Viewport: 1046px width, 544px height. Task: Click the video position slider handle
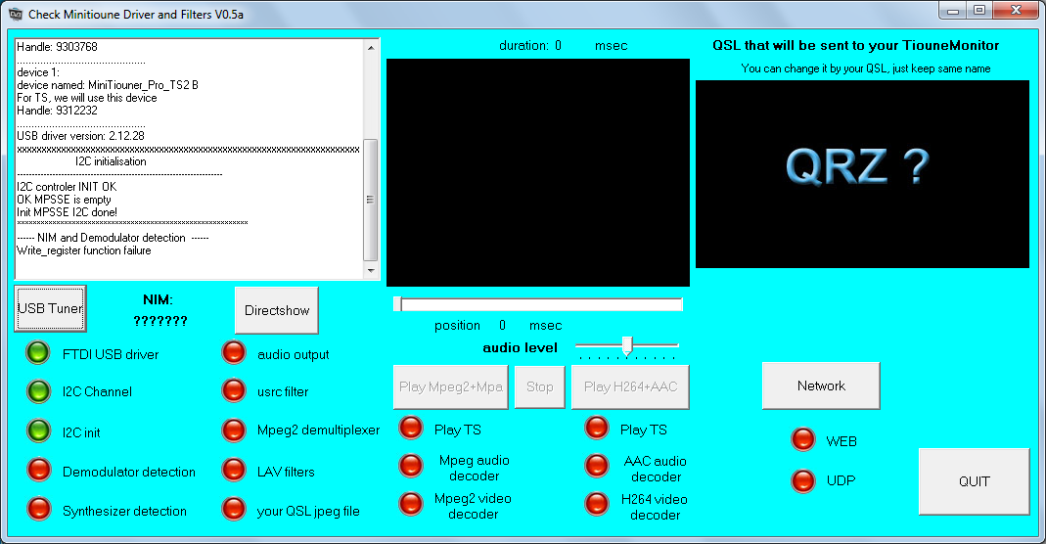[397, 304]
